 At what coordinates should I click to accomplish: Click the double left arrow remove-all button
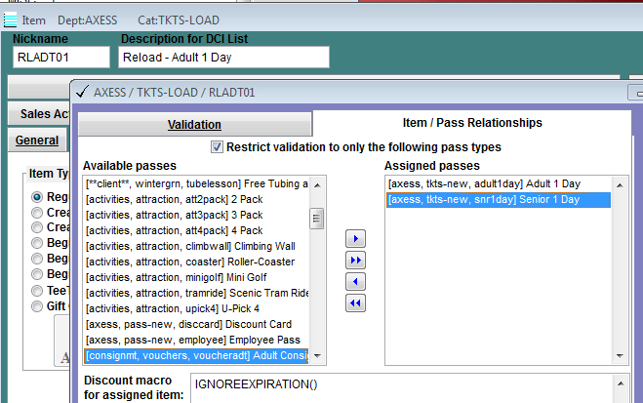355,303
